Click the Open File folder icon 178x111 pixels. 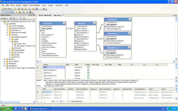point(33,9)
